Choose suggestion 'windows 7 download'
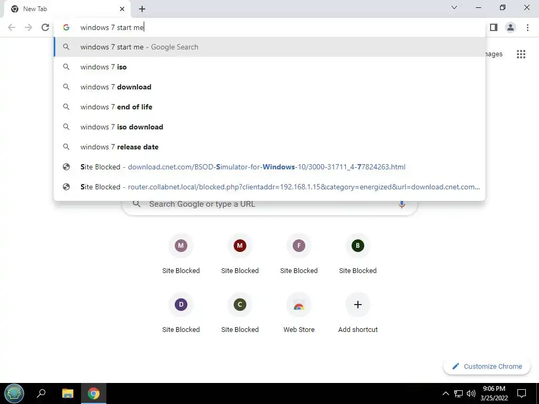Image resolution: width=539 pixels, height=404 pixels. pyautogui.click(x=270, y=87)
